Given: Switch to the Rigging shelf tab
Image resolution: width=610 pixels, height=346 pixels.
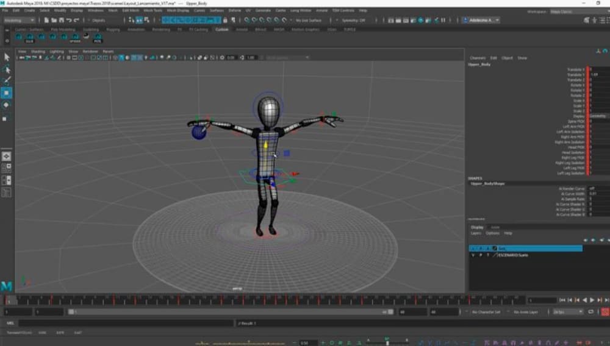Looking at the screenshot, I should 113,29.
